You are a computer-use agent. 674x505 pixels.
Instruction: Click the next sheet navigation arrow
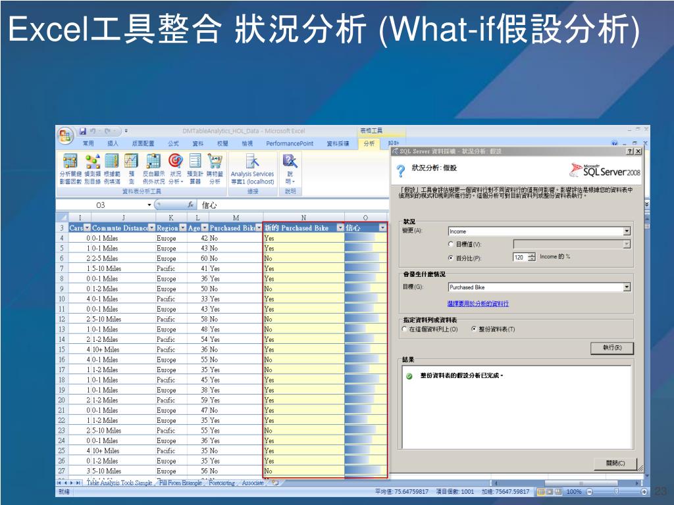tap(72, 483)
